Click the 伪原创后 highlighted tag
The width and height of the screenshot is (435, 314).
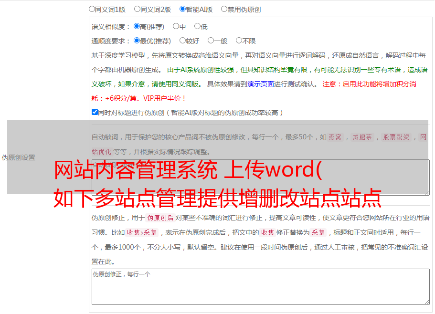pyautogui.click(x=160, y=218)
